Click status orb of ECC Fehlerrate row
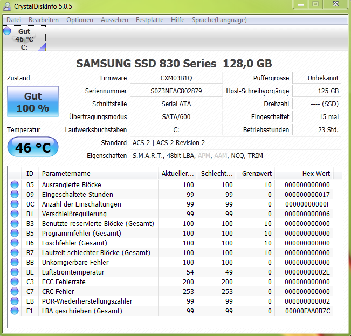 click(x=15, y=282)
